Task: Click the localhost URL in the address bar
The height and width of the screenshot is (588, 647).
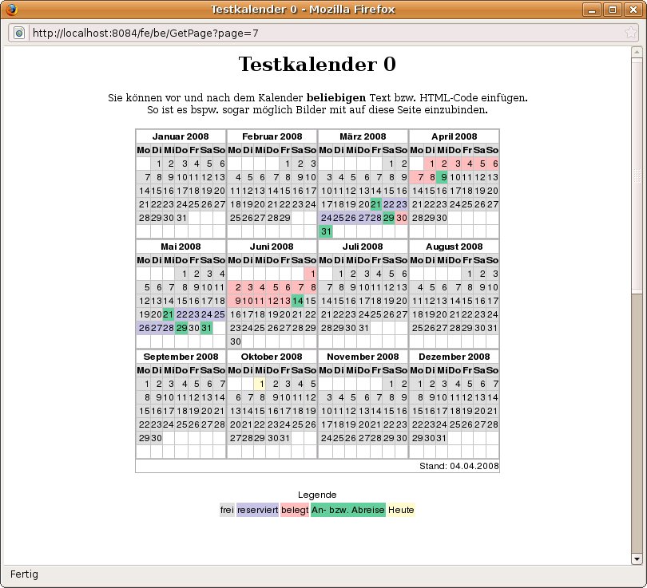Action: pos(144,34)
